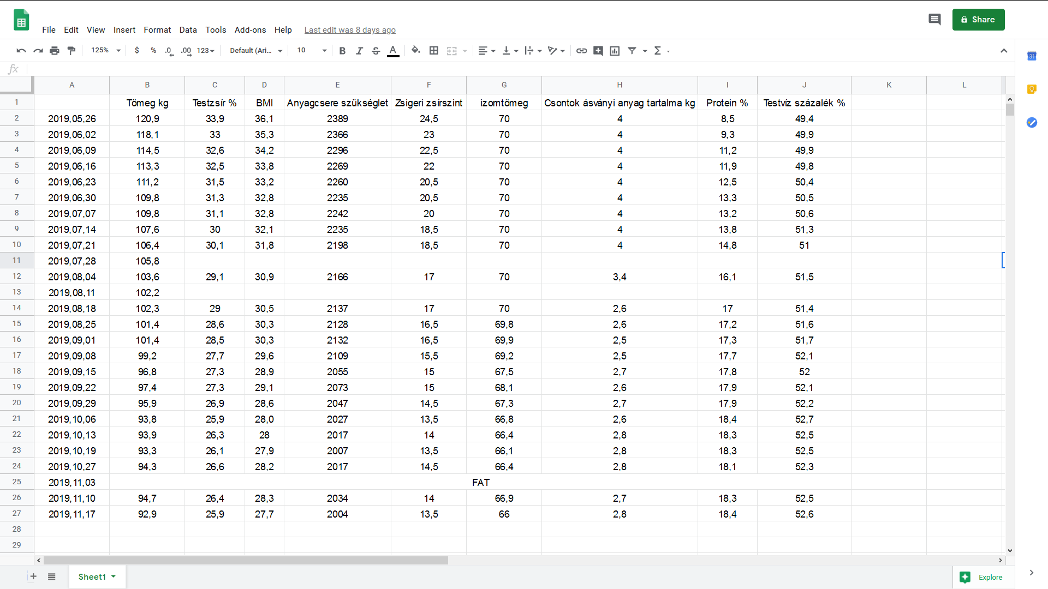Open the text color picker
This screenshot has height=589, width=1048.
[x=393, y=51]
